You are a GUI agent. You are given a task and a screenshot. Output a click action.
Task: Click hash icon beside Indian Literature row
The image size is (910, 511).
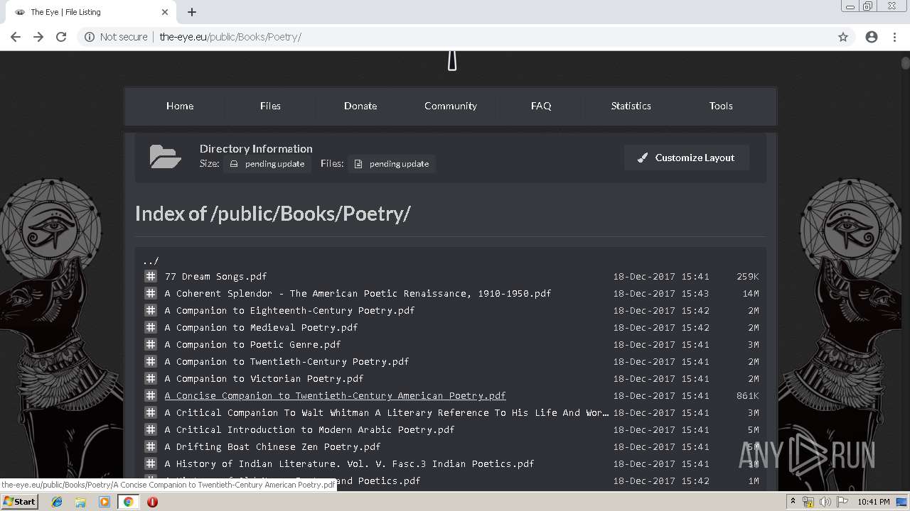tap(151, 463)
